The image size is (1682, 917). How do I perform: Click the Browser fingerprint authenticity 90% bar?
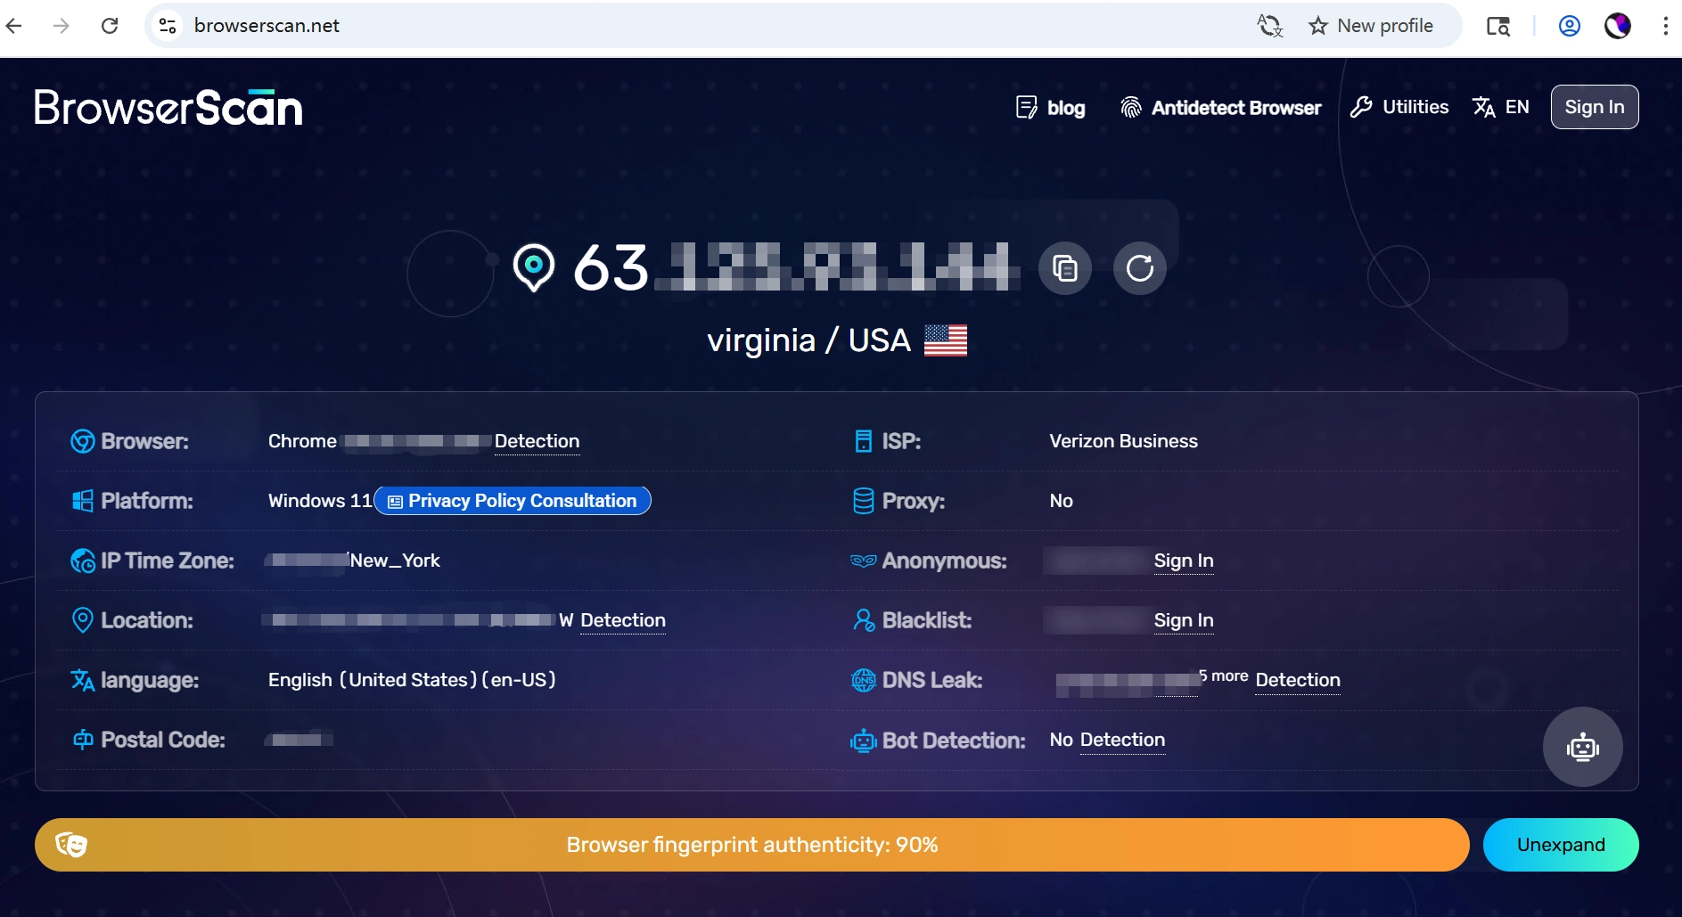tap(752, 845)
